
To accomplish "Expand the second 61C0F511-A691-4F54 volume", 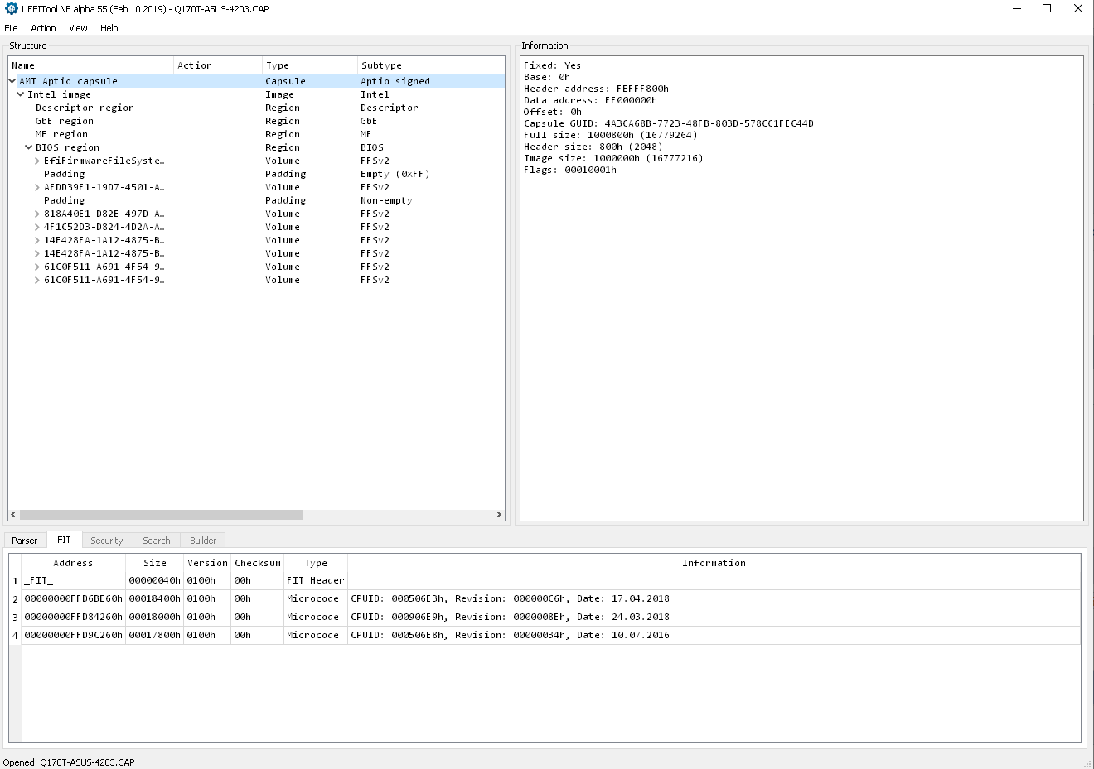I will click(37, 280).
